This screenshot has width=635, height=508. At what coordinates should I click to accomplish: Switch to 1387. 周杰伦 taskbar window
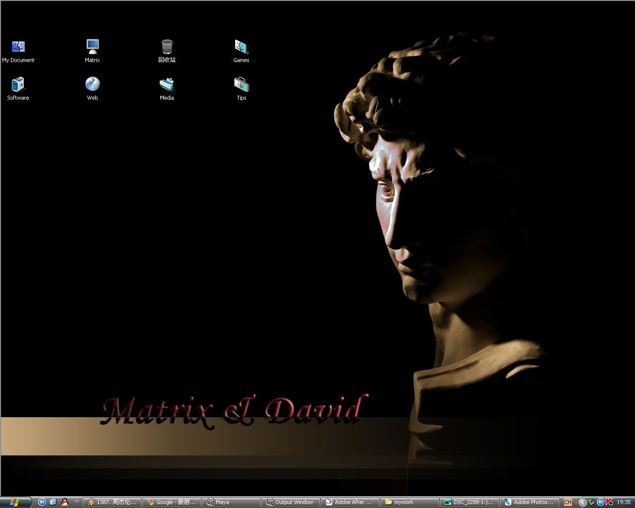(112, 502)
